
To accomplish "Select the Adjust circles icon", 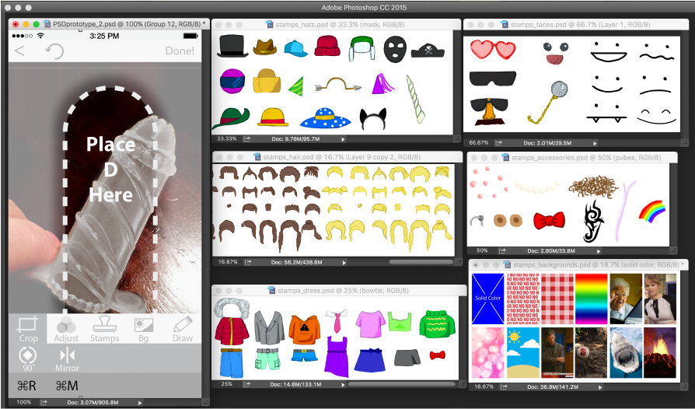I will tap(66, 324).
